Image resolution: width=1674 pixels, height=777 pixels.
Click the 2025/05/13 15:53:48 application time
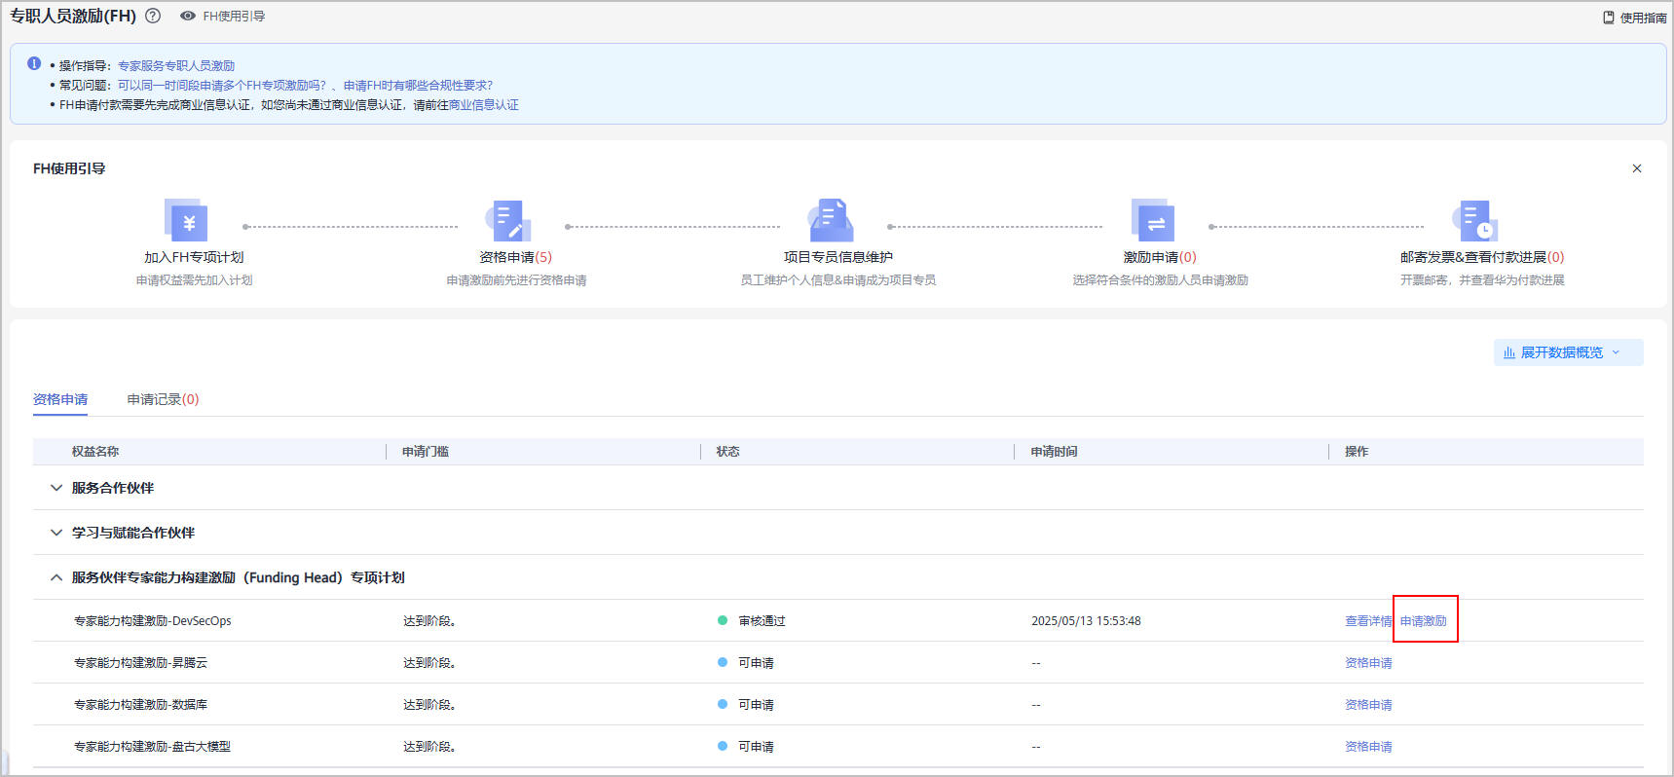coord(1086,621)
